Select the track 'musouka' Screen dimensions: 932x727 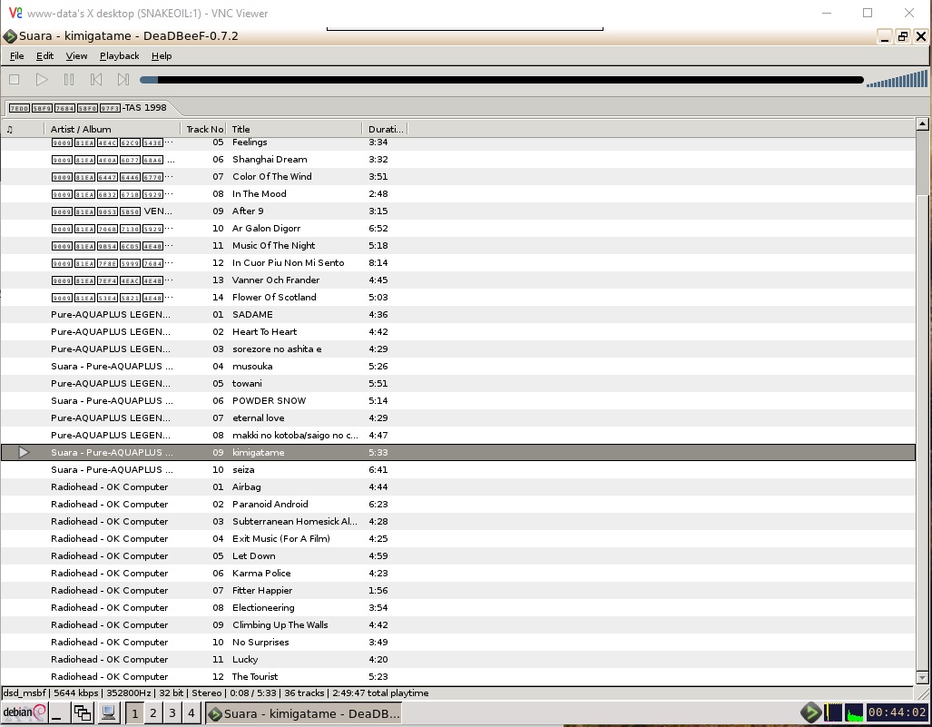pyautogui.click(x=457, y=366)
